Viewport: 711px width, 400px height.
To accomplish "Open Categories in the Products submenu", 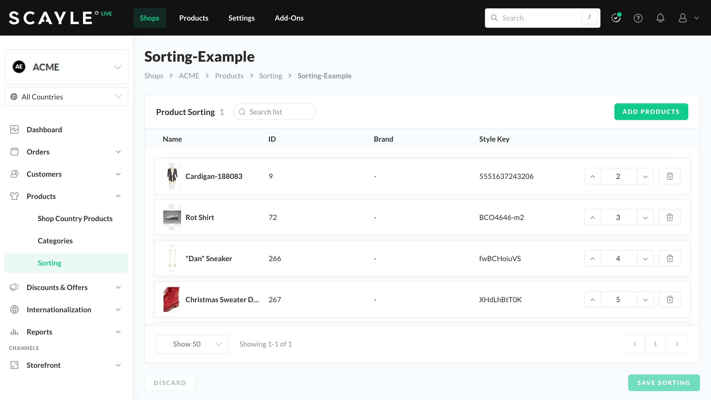I will pos(55,241).
